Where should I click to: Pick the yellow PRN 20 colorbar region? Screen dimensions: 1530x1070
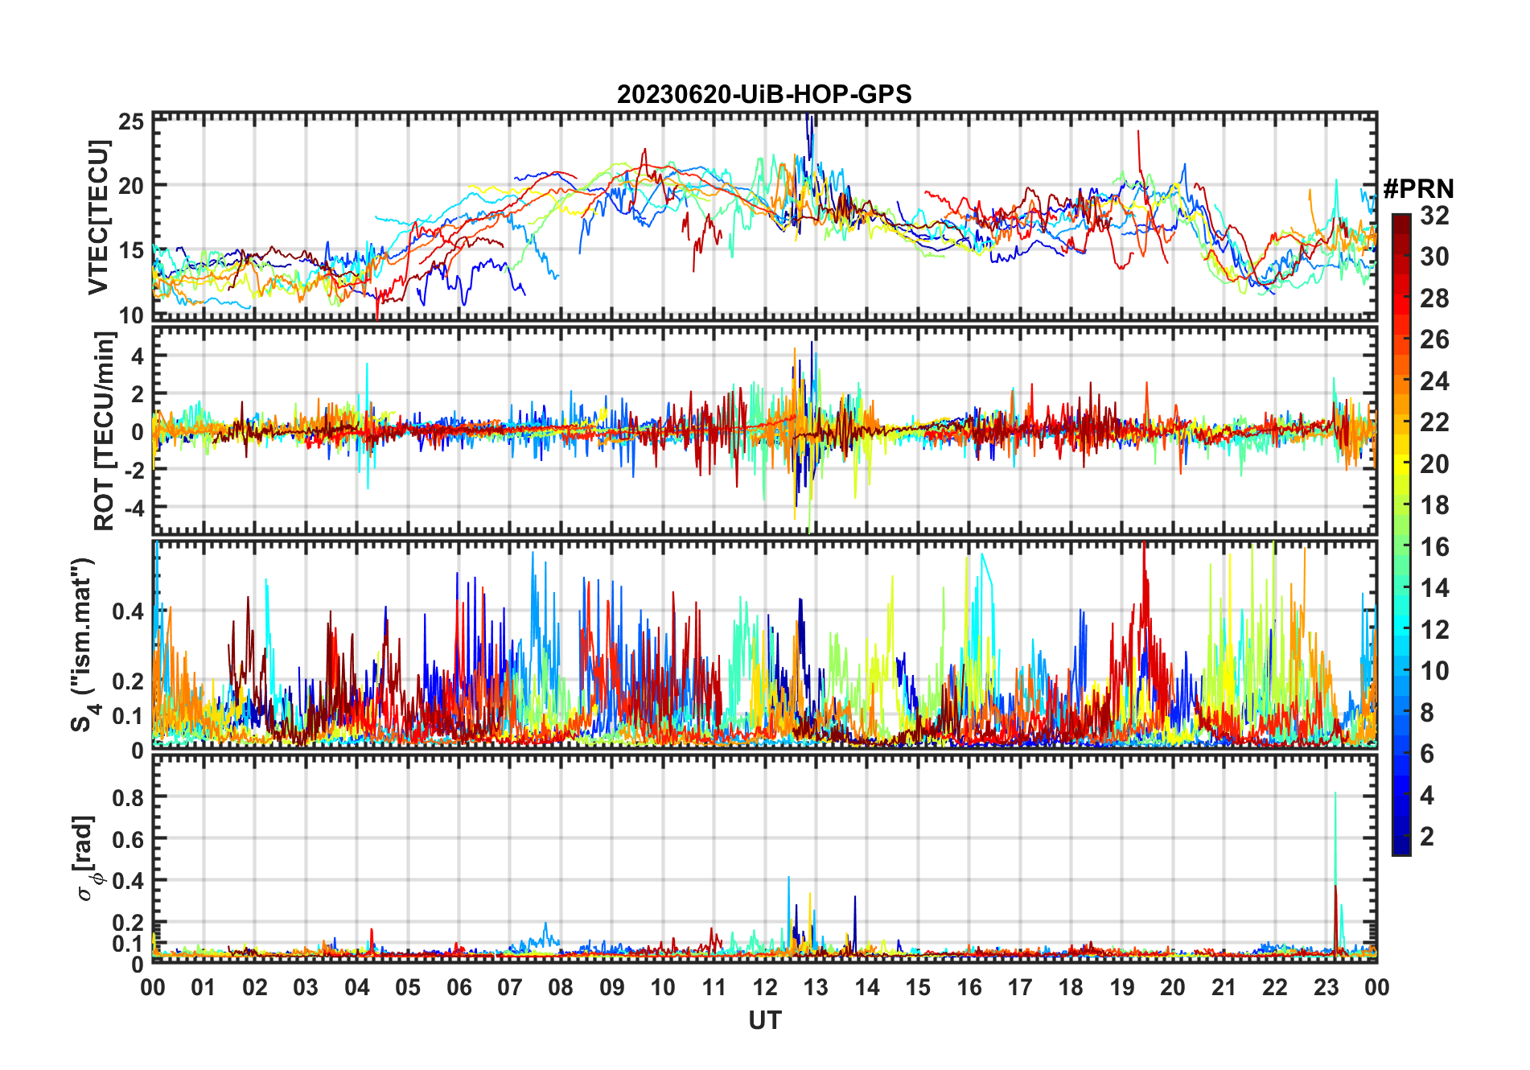(x=1401, y=463)
